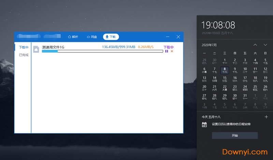Open the 解析 tab

point(73,37)
